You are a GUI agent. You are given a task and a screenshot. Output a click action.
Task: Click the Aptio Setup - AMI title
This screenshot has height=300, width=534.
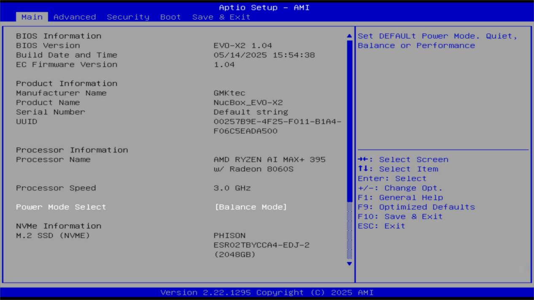pyautogui.click(x=264, y=8)
